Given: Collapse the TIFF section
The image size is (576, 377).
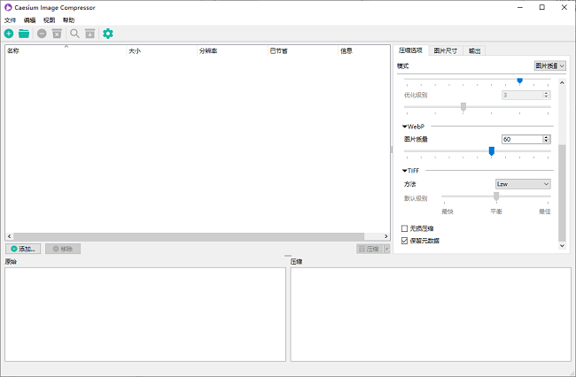Looking at the screenshot, I should (405, 171).
